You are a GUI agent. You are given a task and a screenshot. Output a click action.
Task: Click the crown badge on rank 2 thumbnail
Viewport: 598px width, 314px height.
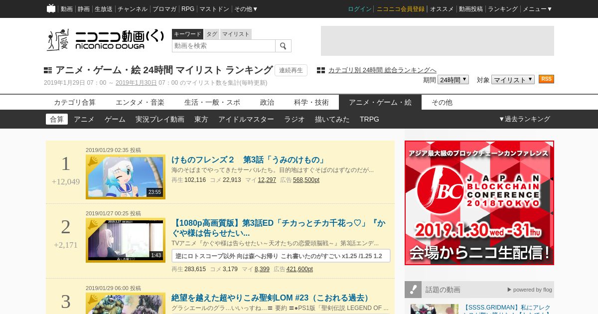pos(93,225)
